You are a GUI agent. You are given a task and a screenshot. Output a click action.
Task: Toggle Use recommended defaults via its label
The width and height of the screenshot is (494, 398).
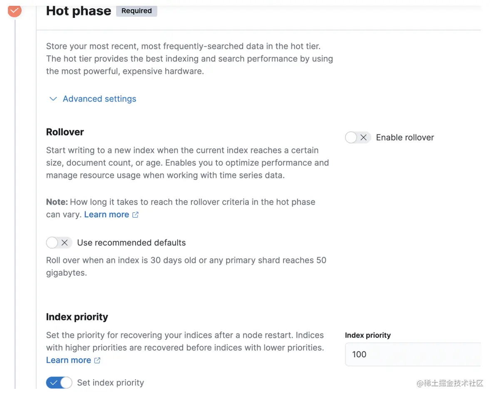(x=131, y=243)
